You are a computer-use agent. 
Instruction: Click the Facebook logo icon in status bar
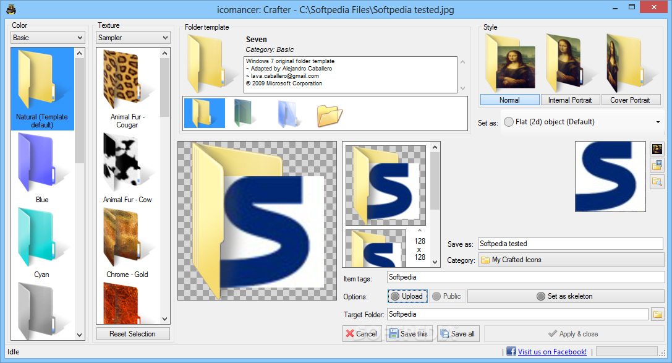click(511, 351)
